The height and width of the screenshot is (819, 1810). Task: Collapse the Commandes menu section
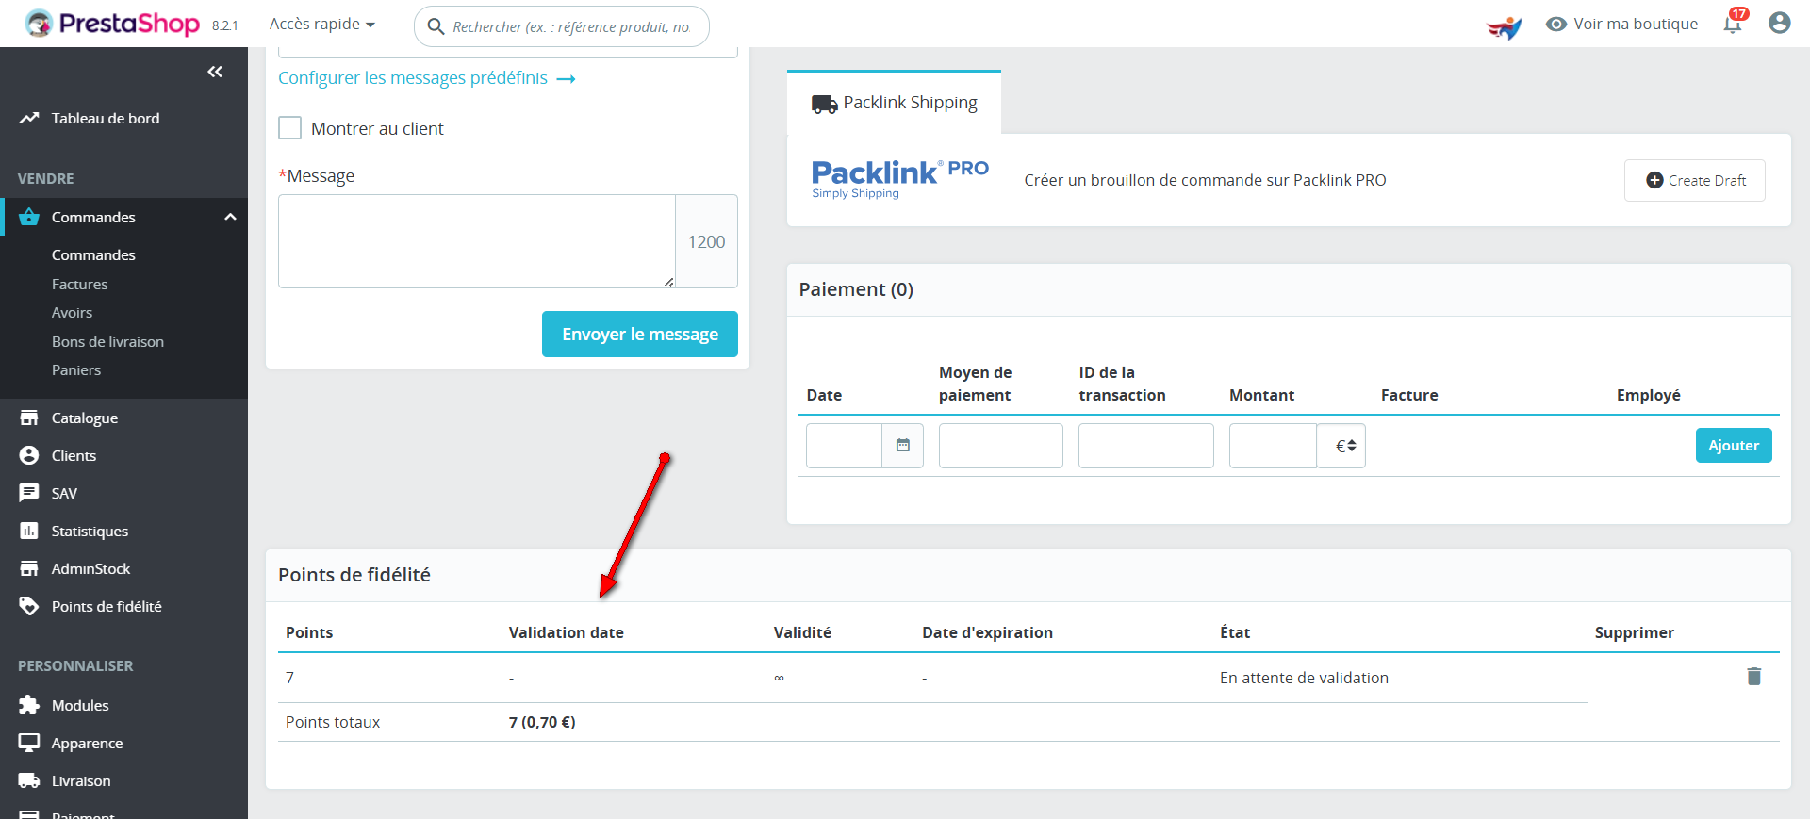230,217
